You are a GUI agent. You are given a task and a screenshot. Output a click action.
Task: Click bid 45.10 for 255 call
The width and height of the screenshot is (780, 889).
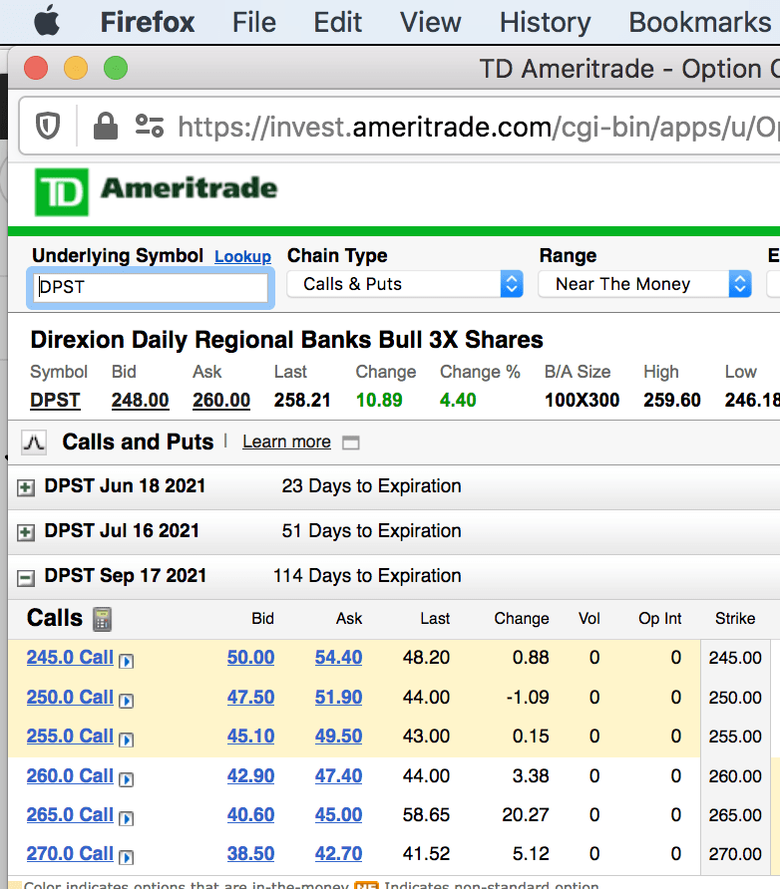click(x=250, y=736)
